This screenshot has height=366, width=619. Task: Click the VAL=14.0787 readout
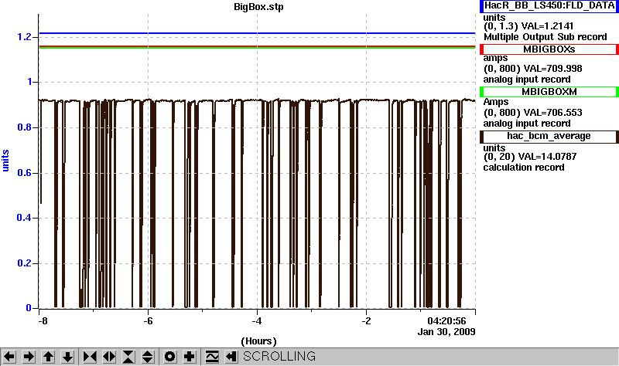[547, 157]
